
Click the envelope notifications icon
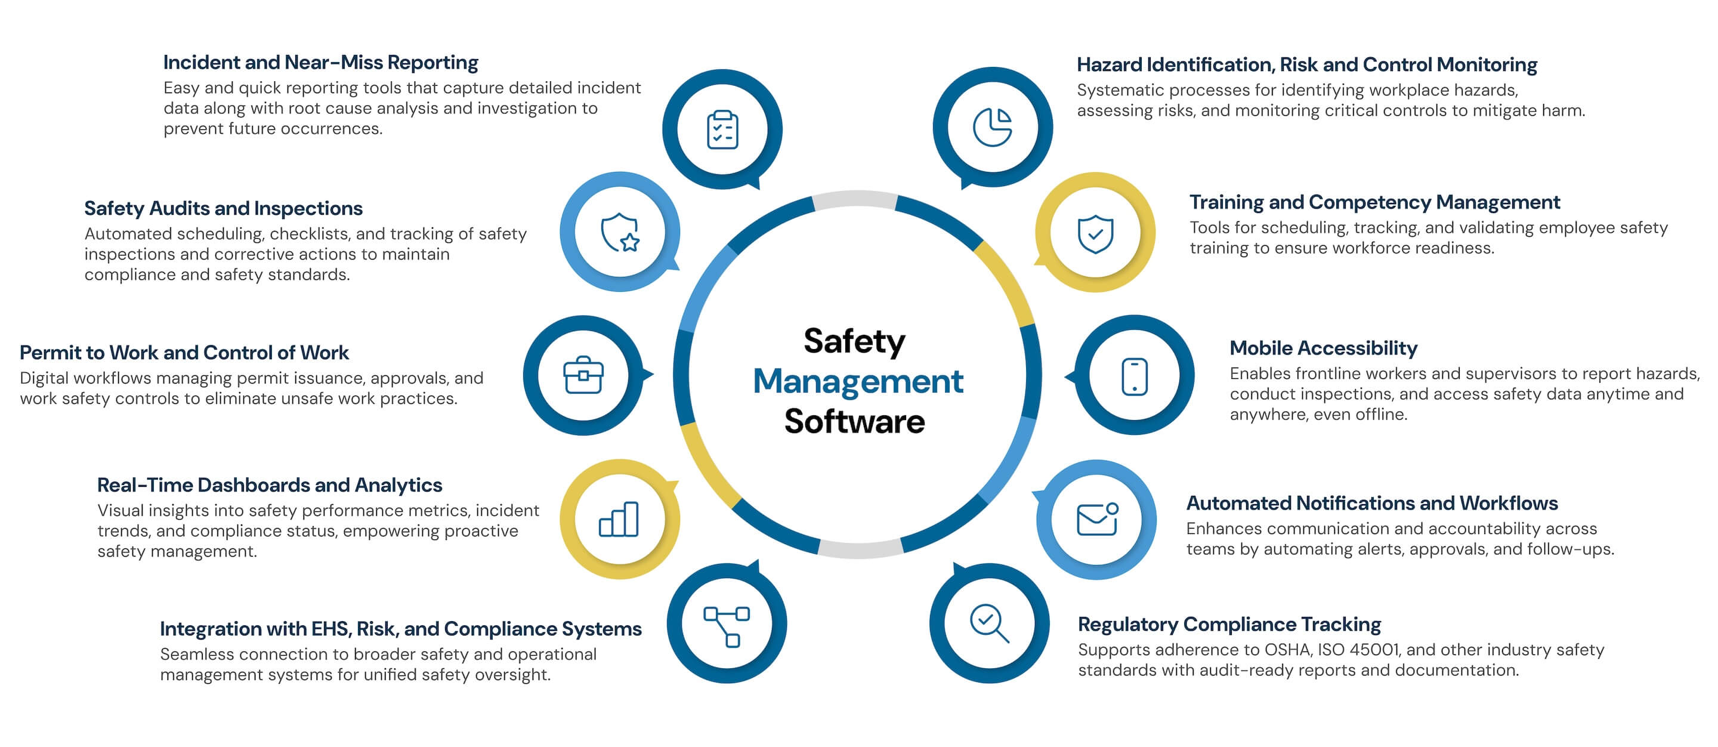pyautogui.click(x=1097, y=519)
